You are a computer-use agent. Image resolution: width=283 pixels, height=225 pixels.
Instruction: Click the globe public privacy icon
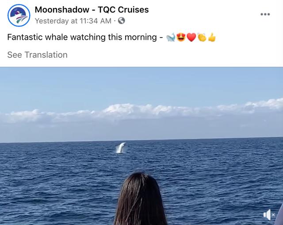click(122, 21)
